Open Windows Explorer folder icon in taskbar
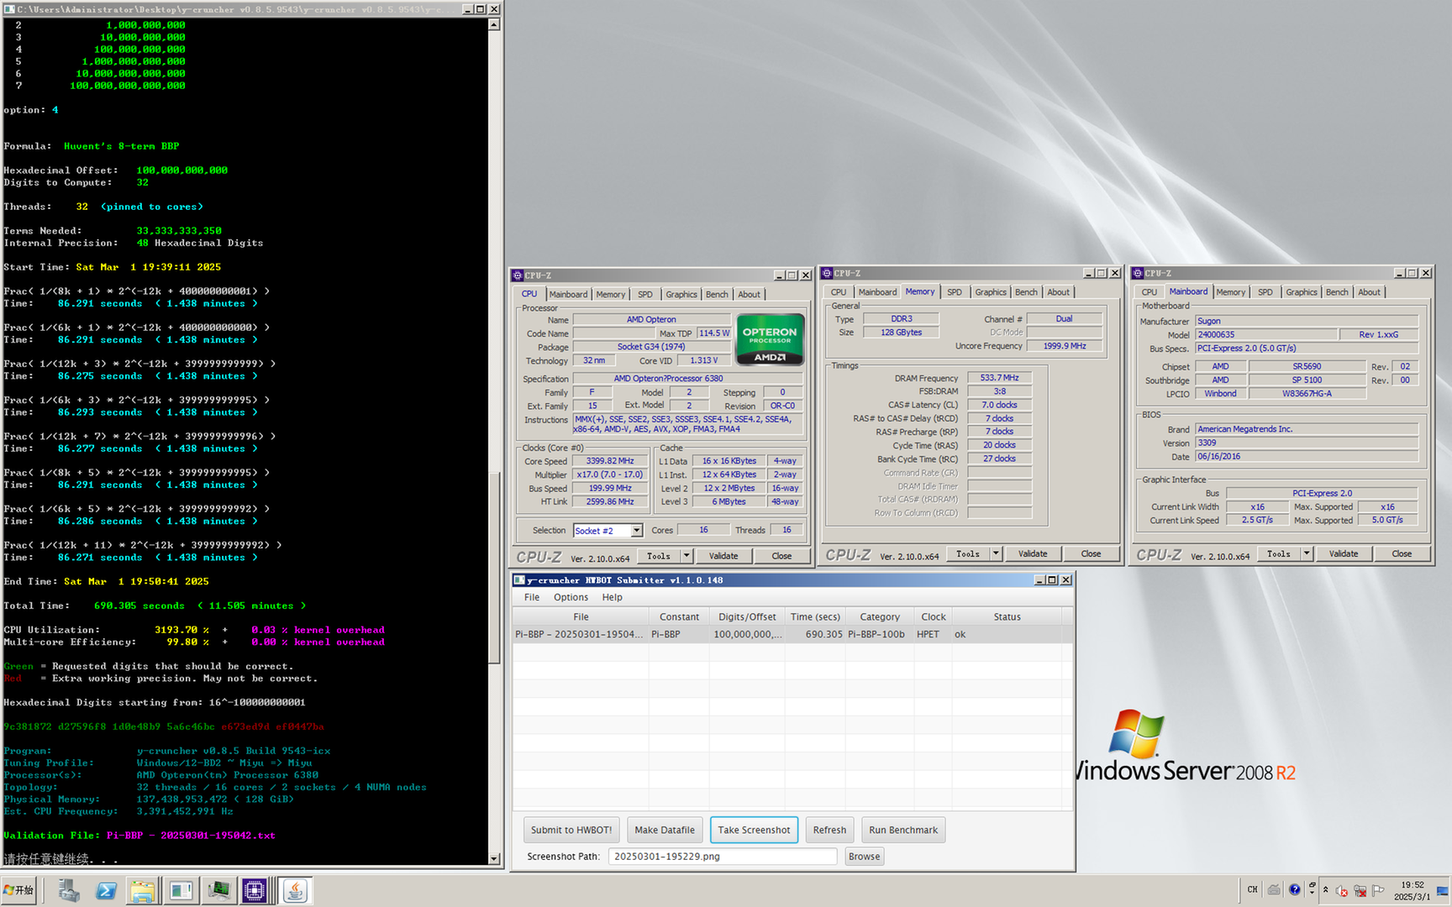 143,890
